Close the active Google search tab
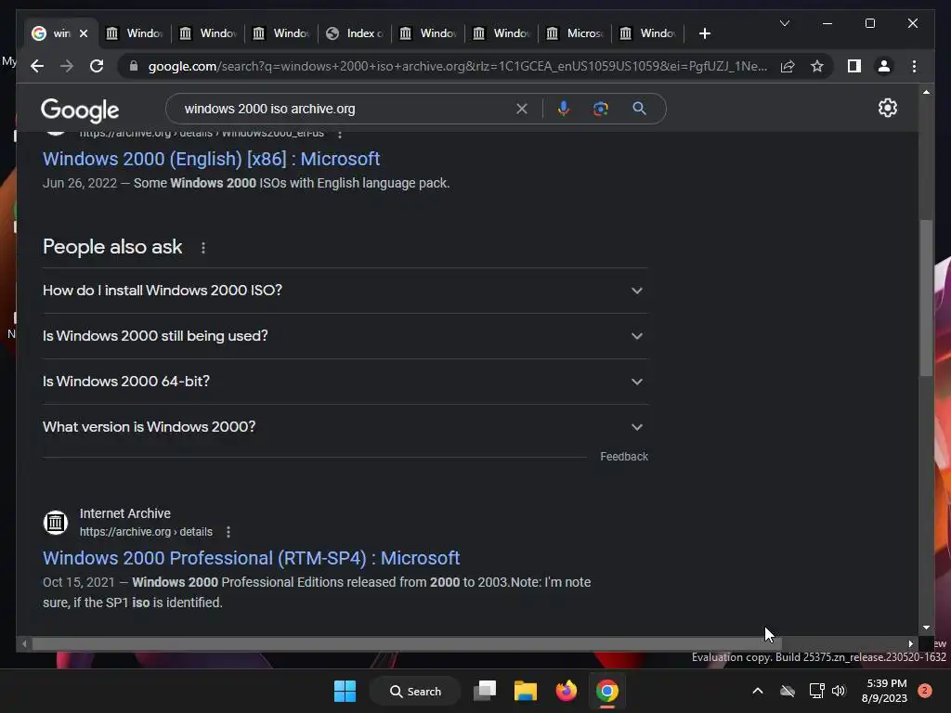The width and height of the screenshot is (951, 713). coord(84,33)
